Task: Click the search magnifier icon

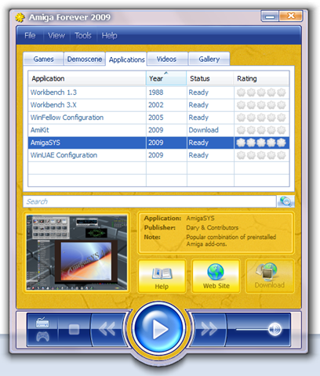Action: (x=285, y=201)
